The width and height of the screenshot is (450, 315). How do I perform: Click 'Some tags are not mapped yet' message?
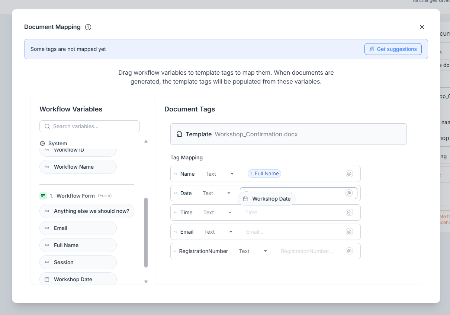tap(68, 49)
